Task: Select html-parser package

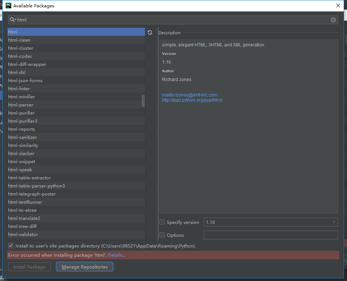Action: tap(76, 105)
